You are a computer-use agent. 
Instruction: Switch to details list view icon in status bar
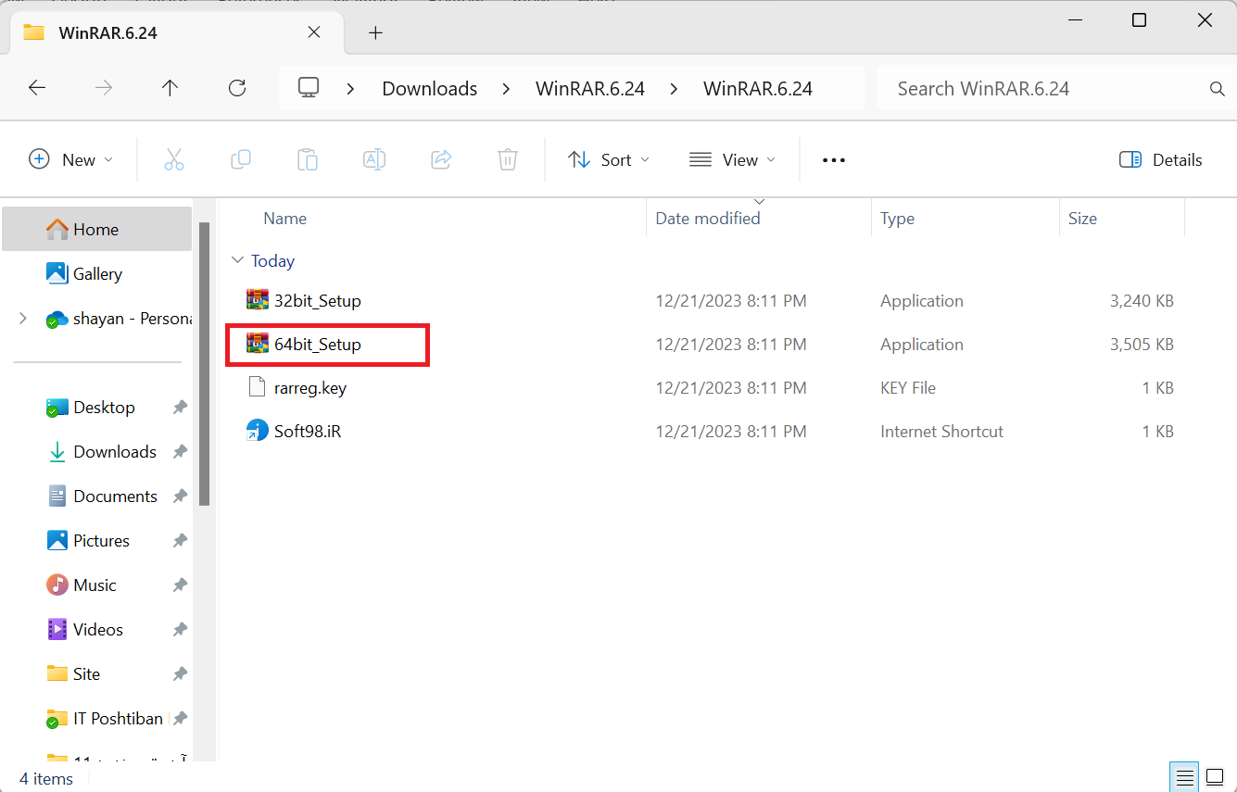click(x=1183, y=776)
